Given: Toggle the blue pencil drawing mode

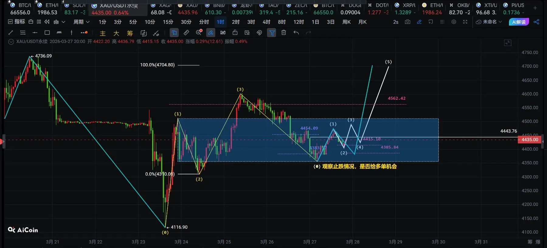Looking at the screenshot, I should click(419, 22).
